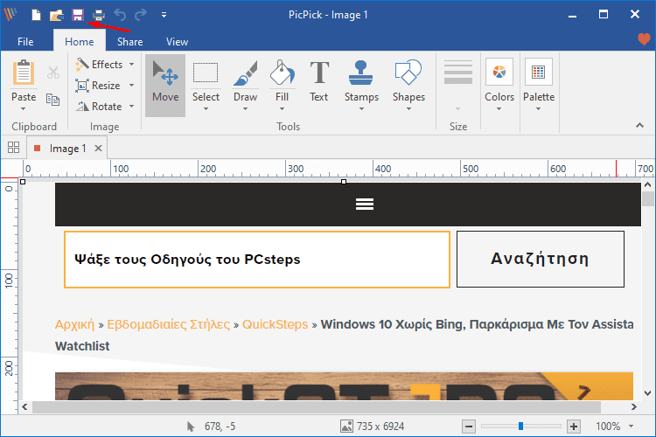The image size is (656, 437).
Task: Click the Paste clipboard icon
Action: coord(24,73)
